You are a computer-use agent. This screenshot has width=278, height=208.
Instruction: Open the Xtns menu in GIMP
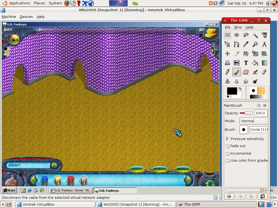[x=238, y=27]
